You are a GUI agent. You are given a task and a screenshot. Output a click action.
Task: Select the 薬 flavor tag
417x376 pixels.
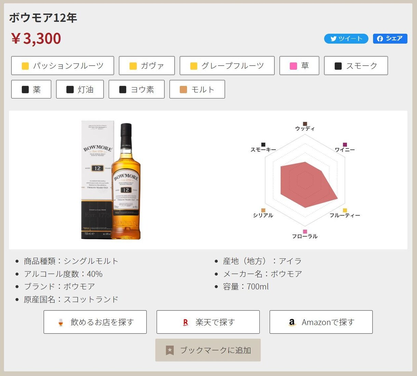31,89
